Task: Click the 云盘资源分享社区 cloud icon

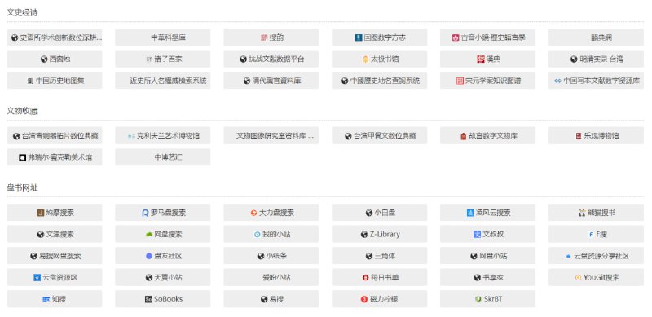Action: (x=568, y=256)
